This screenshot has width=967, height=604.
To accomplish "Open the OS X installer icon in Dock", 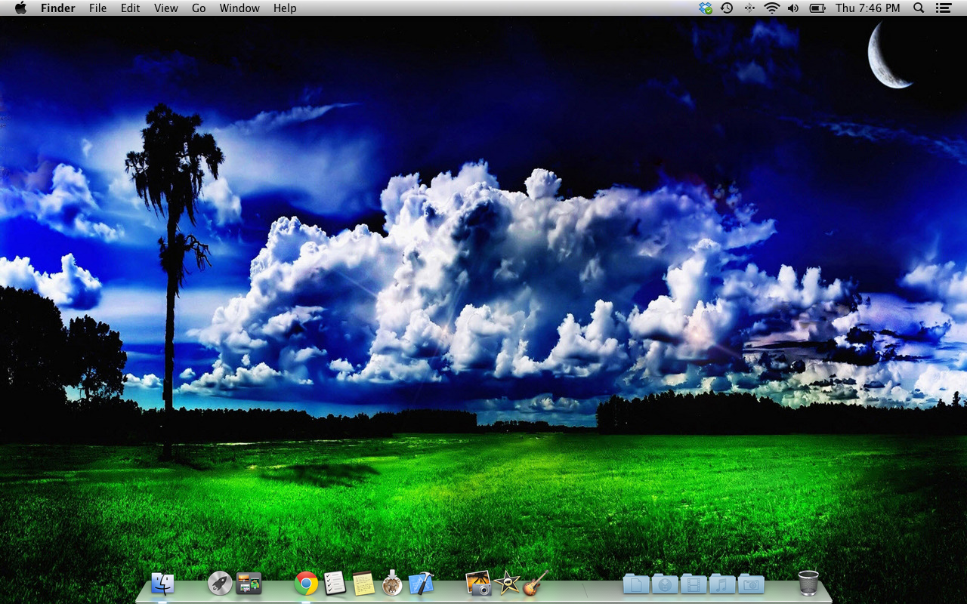I will pyautogui.click(x=392, y=584).
